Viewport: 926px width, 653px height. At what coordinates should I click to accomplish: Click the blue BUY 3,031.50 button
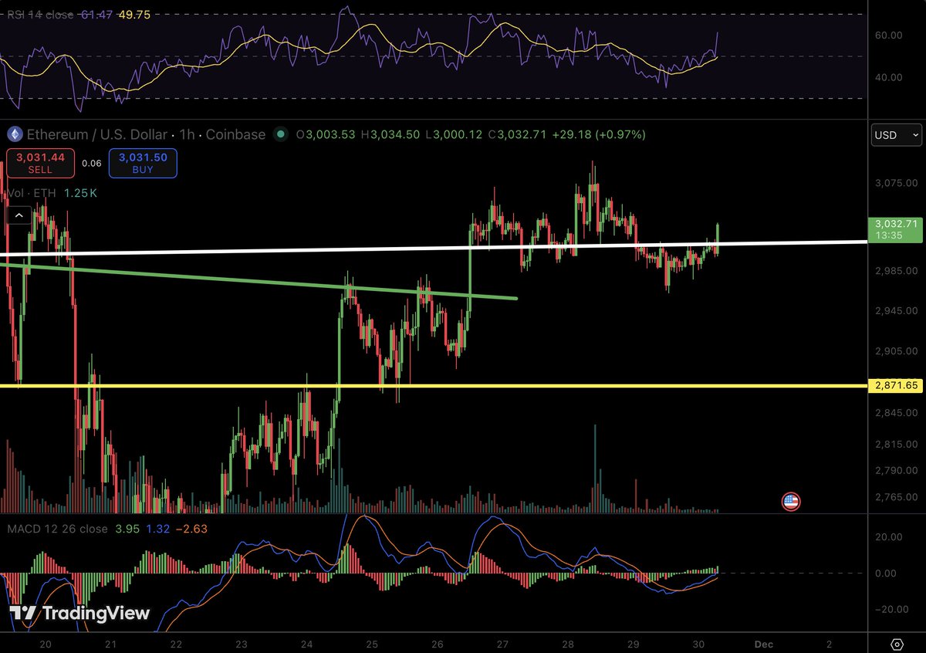click(x=143, y=163)
